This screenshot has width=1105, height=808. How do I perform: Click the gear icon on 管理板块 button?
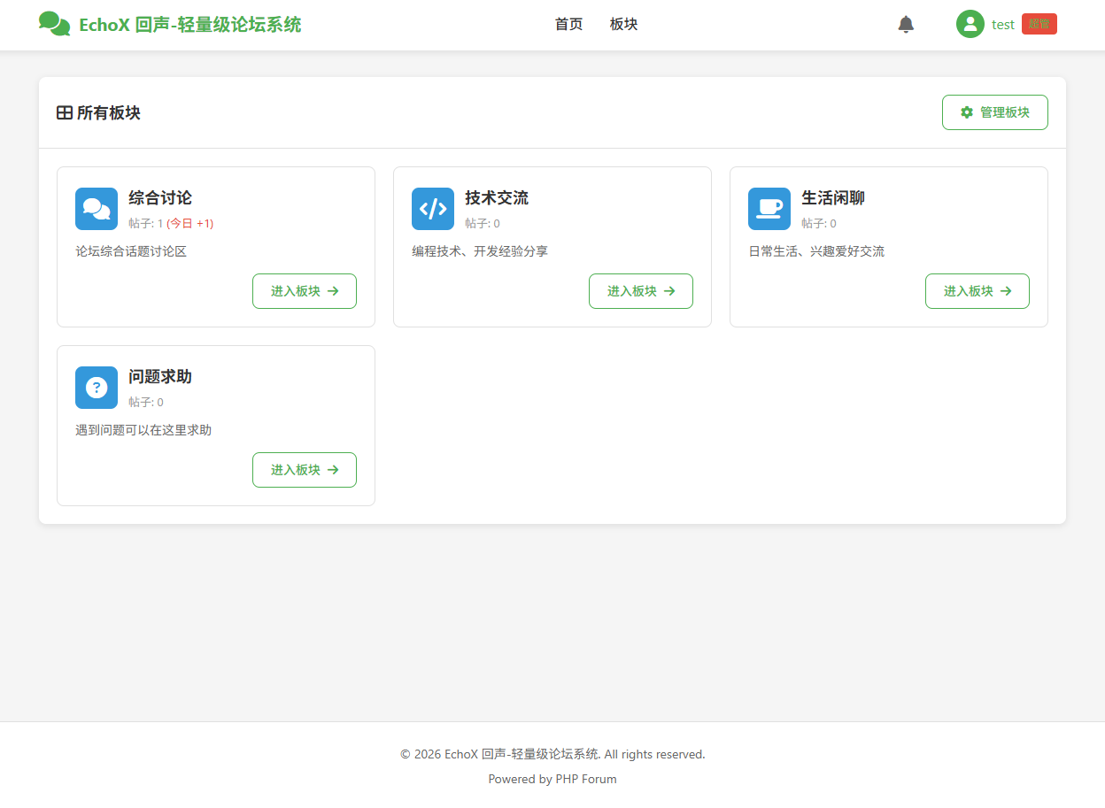[965, 112]
